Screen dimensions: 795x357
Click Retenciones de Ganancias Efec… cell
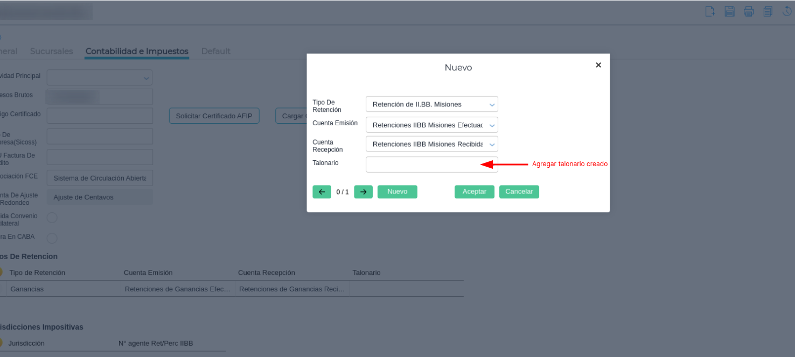(178, 289)
